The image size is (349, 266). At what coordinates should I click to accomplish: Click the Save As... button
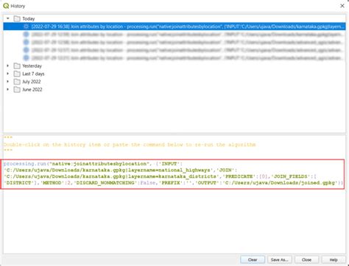pos(280,259)
